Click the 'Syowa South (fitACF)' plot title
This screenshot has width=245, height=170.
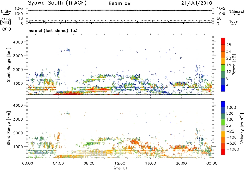pyautogui.click(x=57, y=3)
